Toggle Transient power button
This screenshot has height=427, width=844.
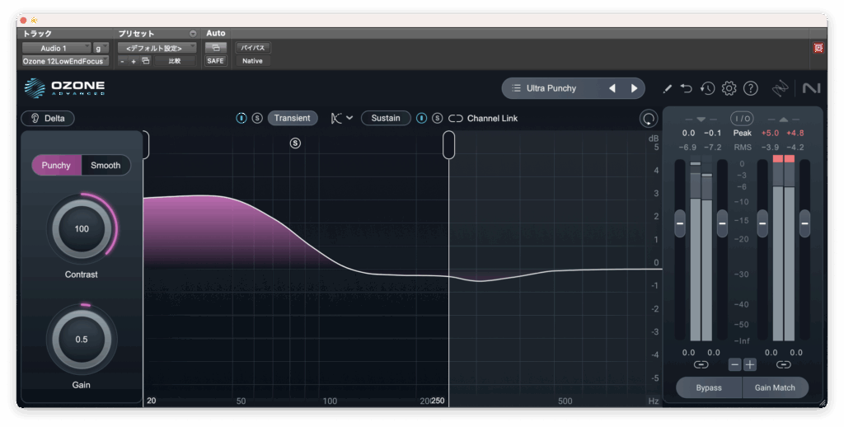click(241, 118)
